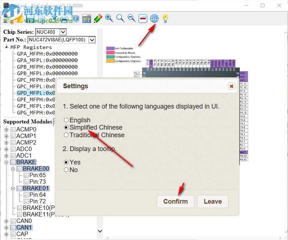Check the Pin:73 checkbox
The width and height of the screenshot is (288, 240).
click(x=26, y=182)
